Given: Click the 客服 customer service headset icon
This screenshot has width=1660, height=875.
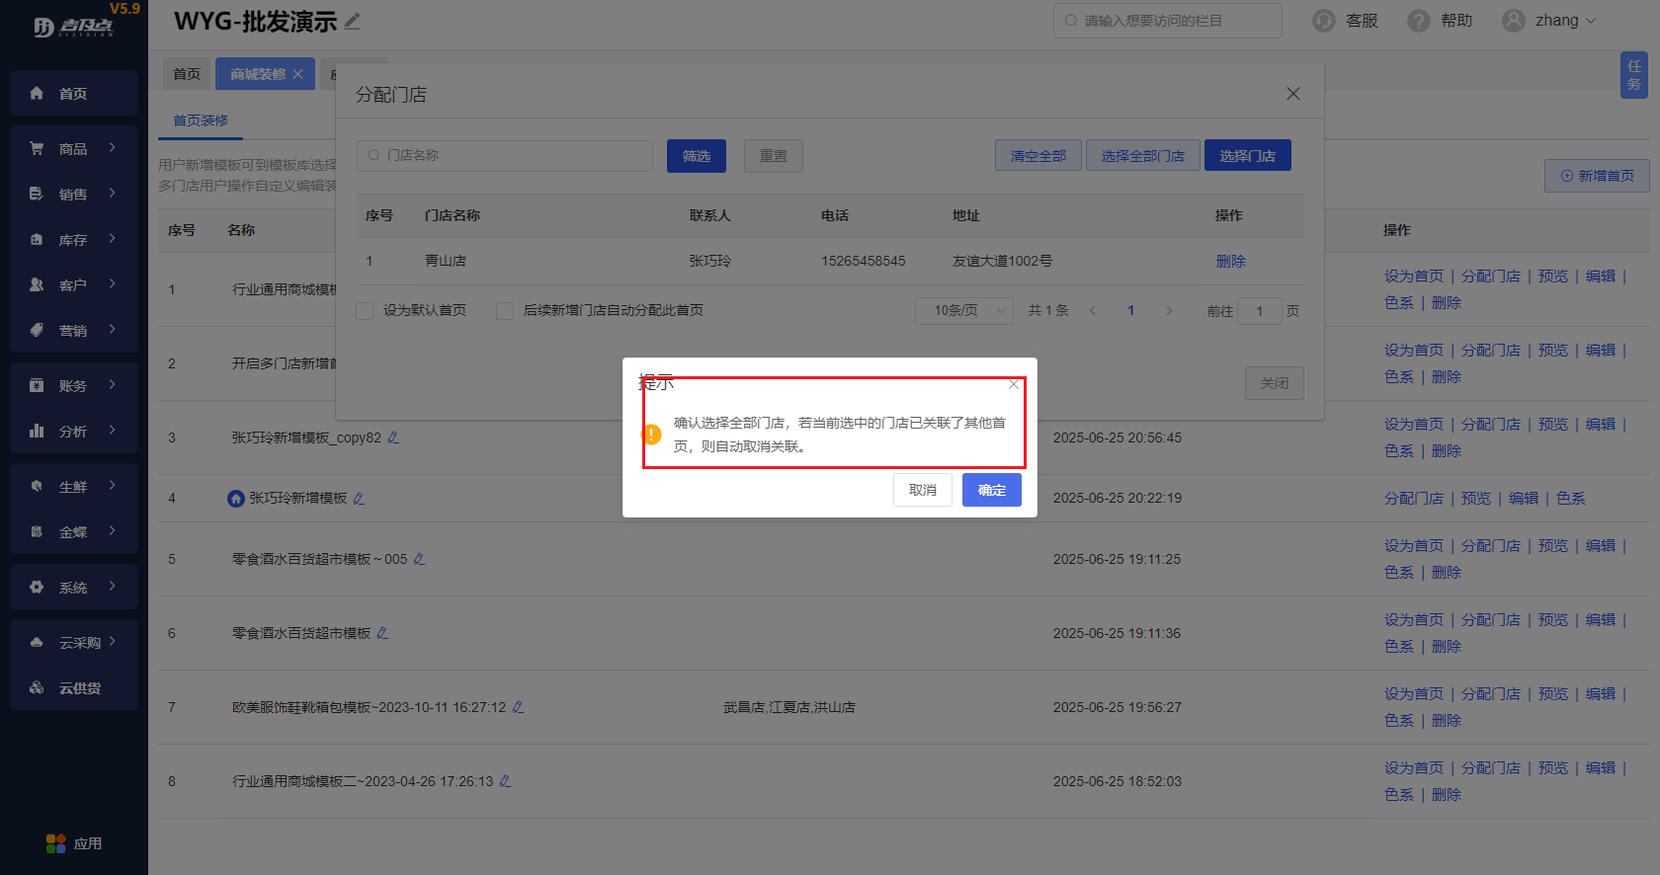Looking at the screenshot, I should click(1323, 21).
